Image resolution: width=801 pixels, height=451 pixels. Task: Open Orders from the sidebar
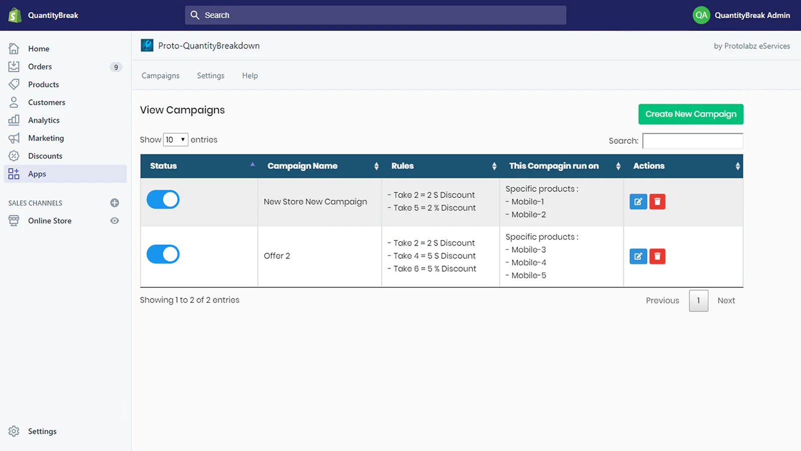40,67
